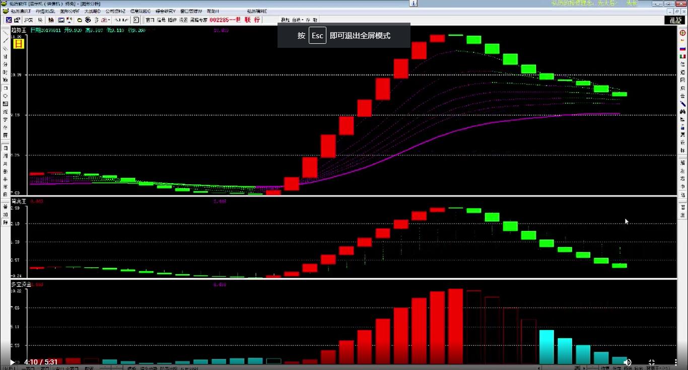
Task: Switch chart to 周 weekly period
Action: (x=6, y=156)
